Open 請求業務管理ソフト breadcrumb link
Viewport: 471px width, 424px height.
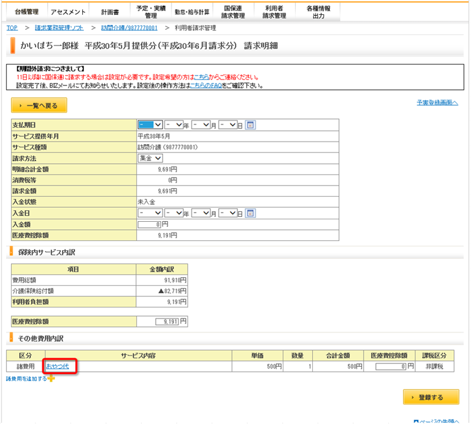(x=59, y=28)
